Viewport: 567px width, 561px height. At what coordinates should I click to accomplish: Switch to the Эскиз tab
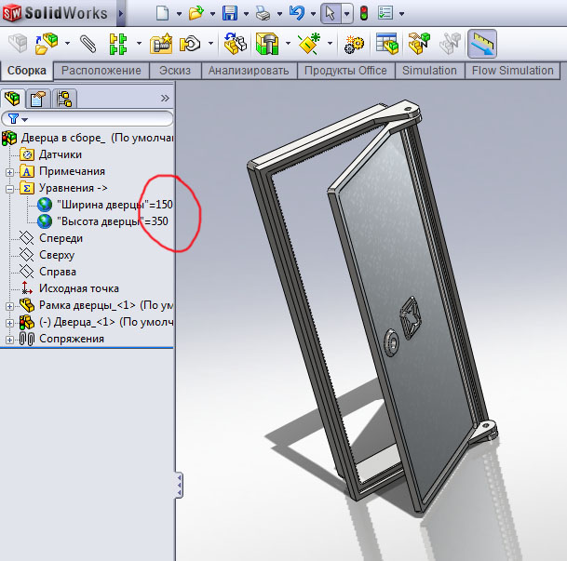click(x=175, y=71)
